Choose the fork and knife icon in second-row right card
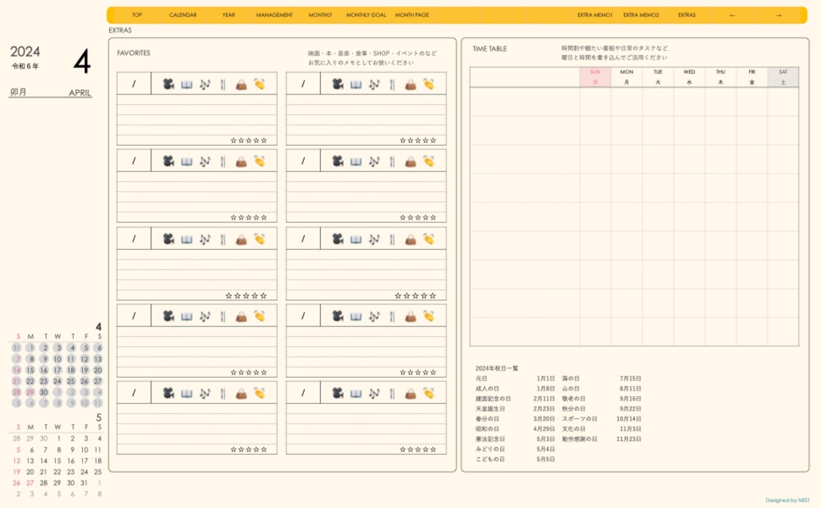The image size is (821, 508). (x=392, y=161)
